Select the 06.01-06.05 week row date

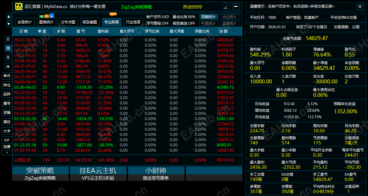[25, 40]
